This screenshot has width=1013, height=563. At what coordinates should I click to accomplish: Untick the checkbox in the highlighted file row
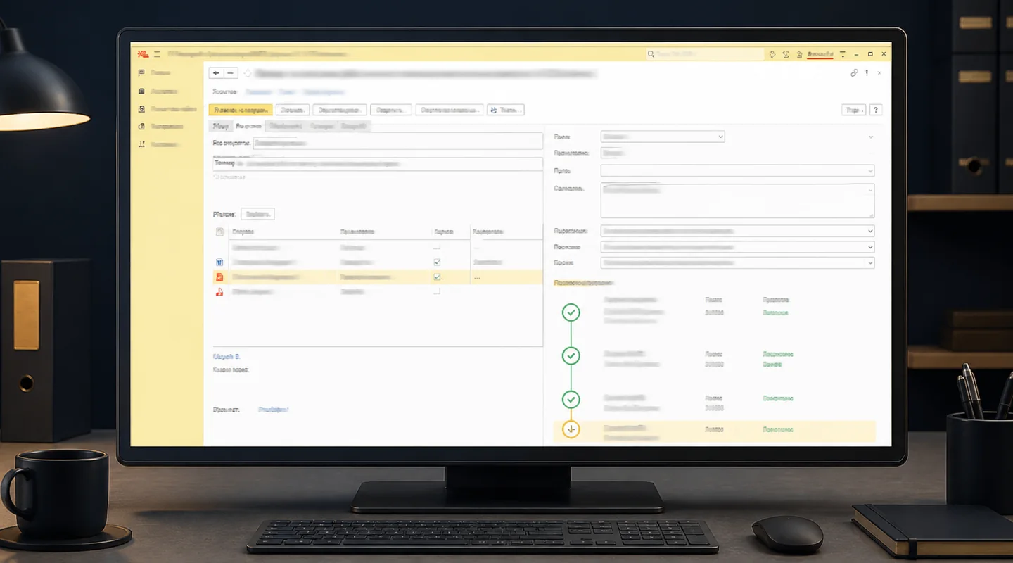point(437,277)
